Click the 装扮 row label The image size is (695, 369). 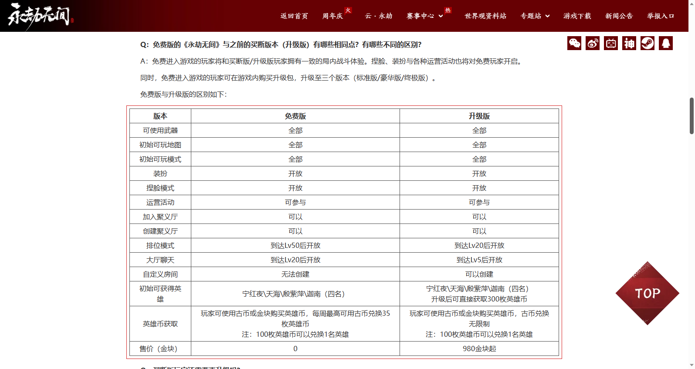click(160, 174)
